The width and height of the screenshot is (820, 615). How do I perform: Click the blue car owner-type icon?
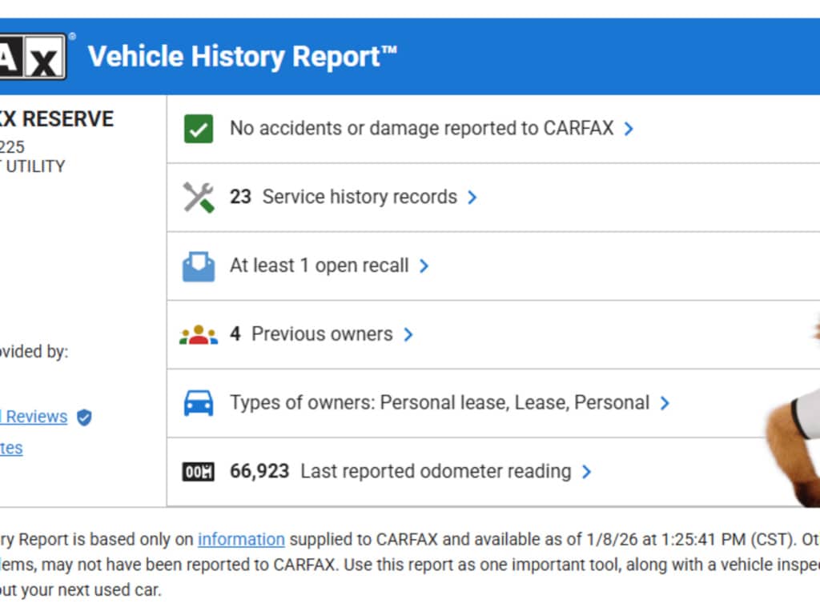tap(199, 403)
